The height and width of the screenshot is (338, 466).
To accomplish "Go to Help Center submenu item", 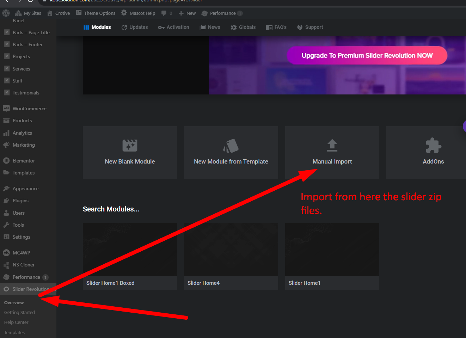I will point(16,322).
